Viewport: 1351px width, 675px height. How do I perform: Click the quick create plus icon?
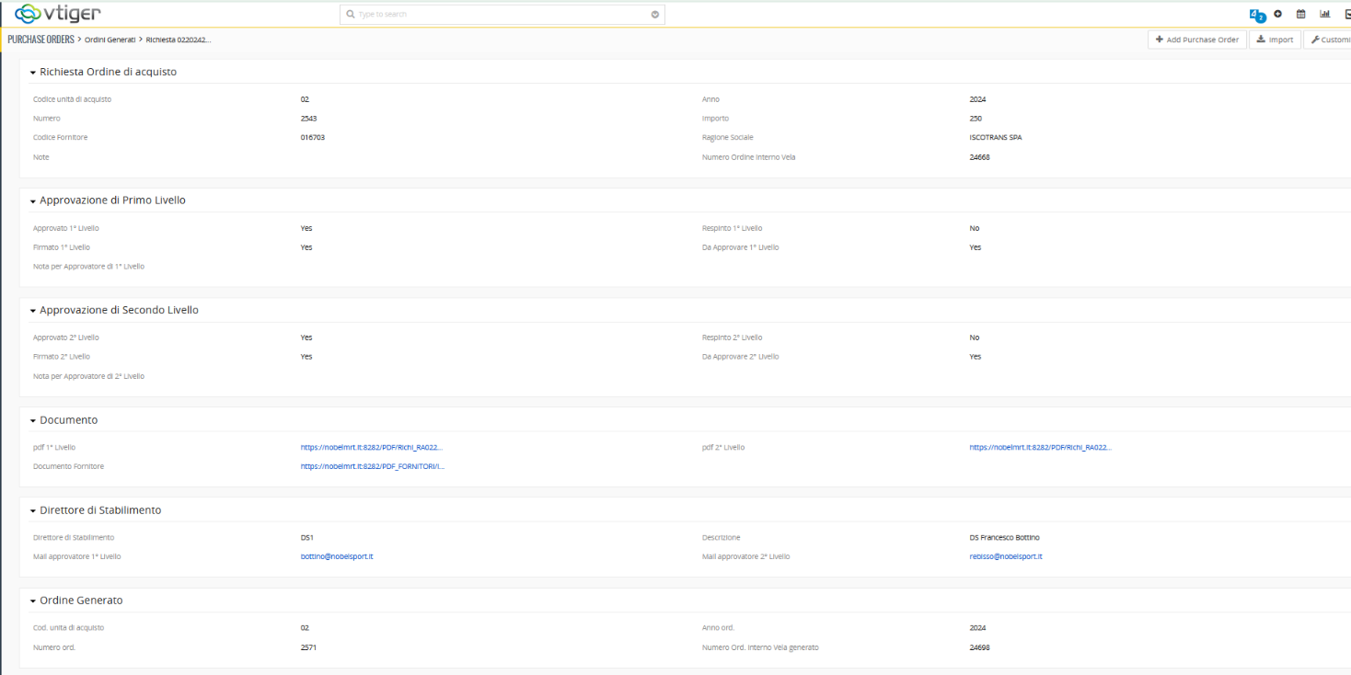pos(1277,14)
